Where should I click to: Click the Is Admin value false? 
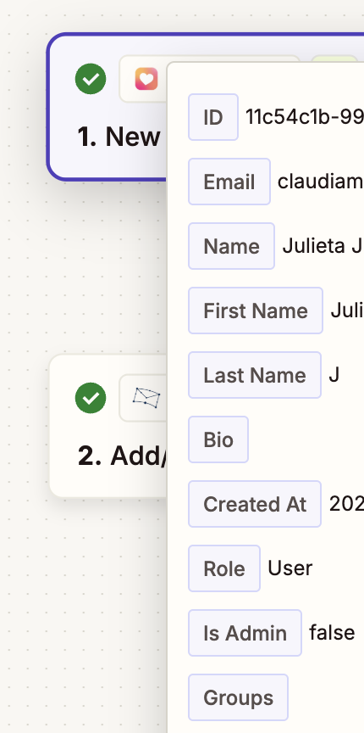[332, 633]
